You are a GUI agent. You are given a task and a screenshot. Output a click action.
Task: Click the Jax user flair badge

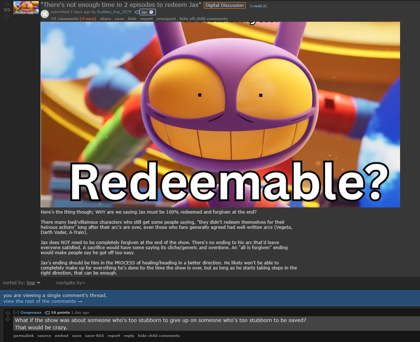click(147, 12)
